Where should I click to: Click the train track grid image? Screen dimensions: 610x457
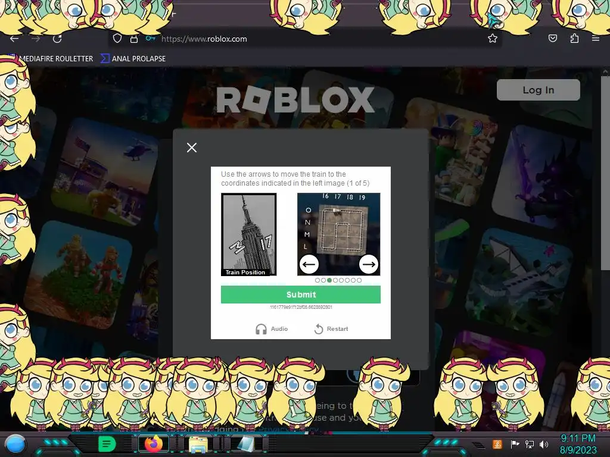tap(338, 234)
